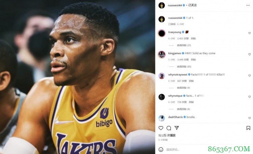The height and width of the screenshot is (154, 253).
Task: Expand the 21 replies under traeyoung's comment
Action: [184, 45]
